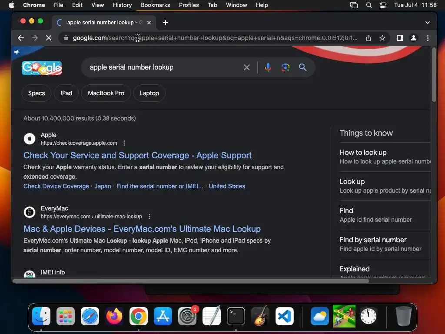Viewport: 445px width, 334px height.
Task: Open the site security lock info
Action: (66, 38)
